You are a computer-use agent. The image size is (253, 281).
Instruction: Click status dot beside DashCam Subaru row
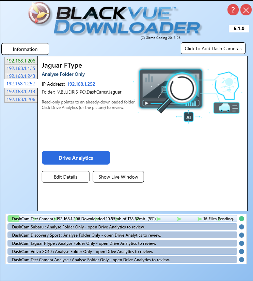click(241, 227)
